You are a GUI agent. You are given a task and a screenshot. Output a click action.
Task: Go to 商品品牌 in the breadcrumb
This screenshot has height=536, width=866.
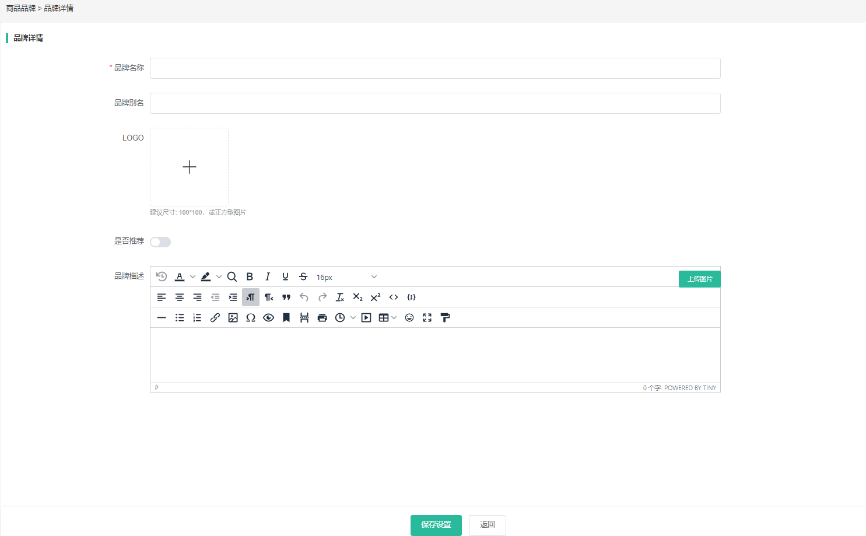click(x=21, y=9)
